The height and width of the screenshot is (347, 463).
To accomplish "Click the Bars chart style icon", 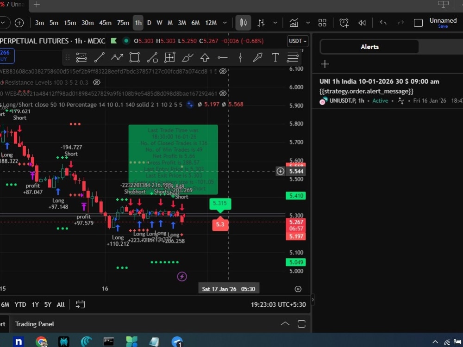I will coord(261,23).
